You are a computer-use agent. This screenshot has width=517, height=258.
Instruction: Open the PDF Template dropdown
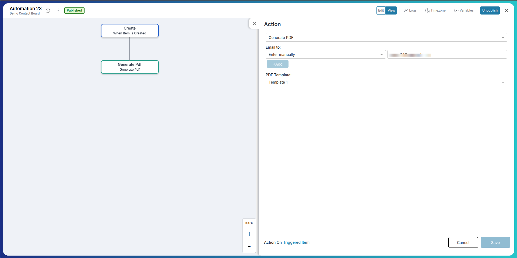pyautogui.click(x=386, y=82)
